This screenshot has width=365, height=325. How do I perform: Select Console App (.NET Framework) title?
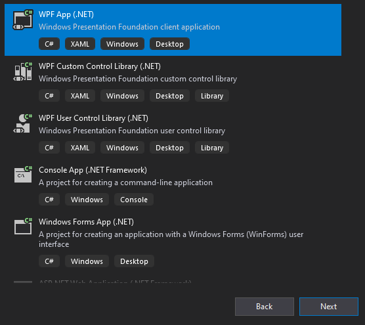coord(93,170)
